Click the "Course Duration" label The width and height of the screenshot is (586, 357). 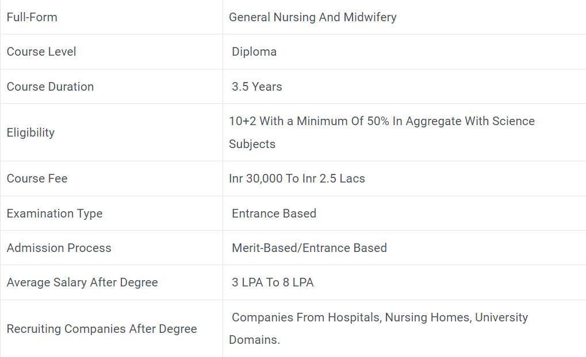point(50,87)
